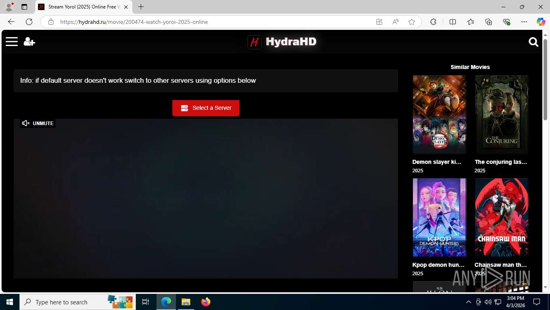550x310 pixels.
Task: Open Chainsaw Man movie poster
Action: 501,218
